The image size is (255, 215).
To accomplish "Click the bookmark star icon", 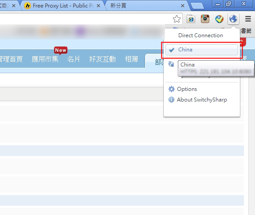I will pos(177,19).
